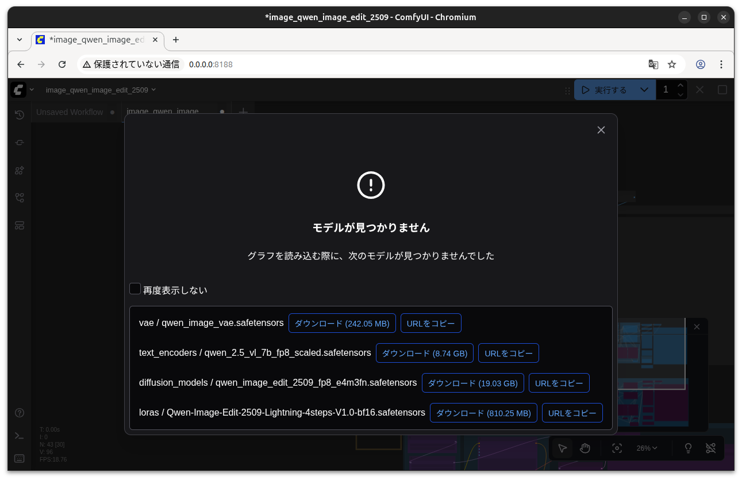This screenshot has width=742, height=480.
Task: Download Lightning-4steps LoRA (810.25 MB)
Action: [x=483, y=413]
